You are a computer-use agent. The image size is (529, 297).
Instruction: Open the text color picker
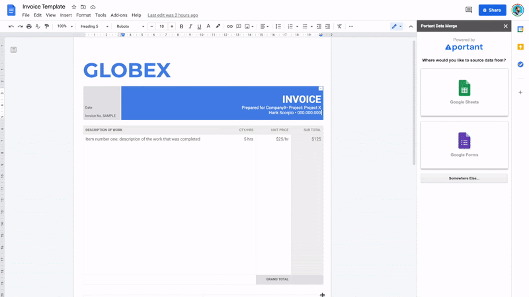point(208,26)
